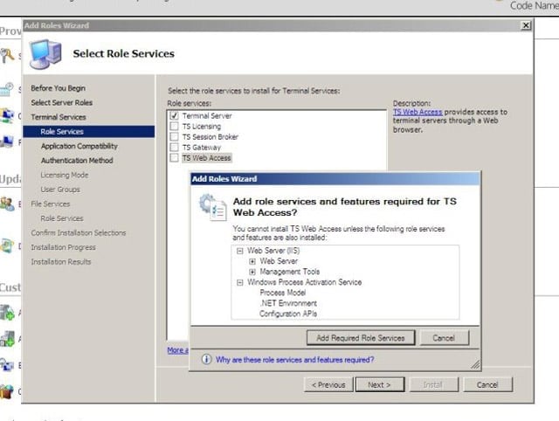This screenshot has height=421, width=559.
Task: Select the Terminal Services step in the sidebar
Action: click(59, 117)
